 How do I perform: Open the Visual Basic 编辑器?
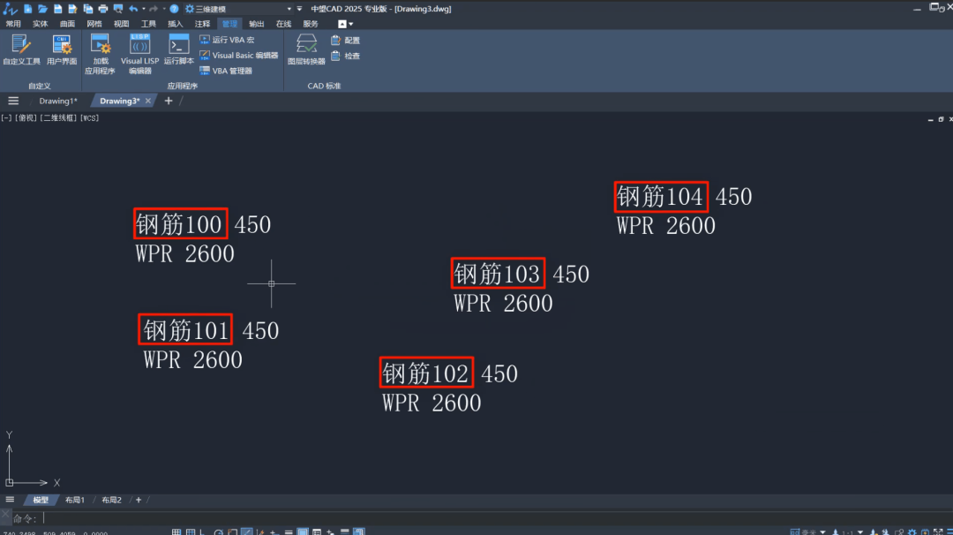click(239, 56)
